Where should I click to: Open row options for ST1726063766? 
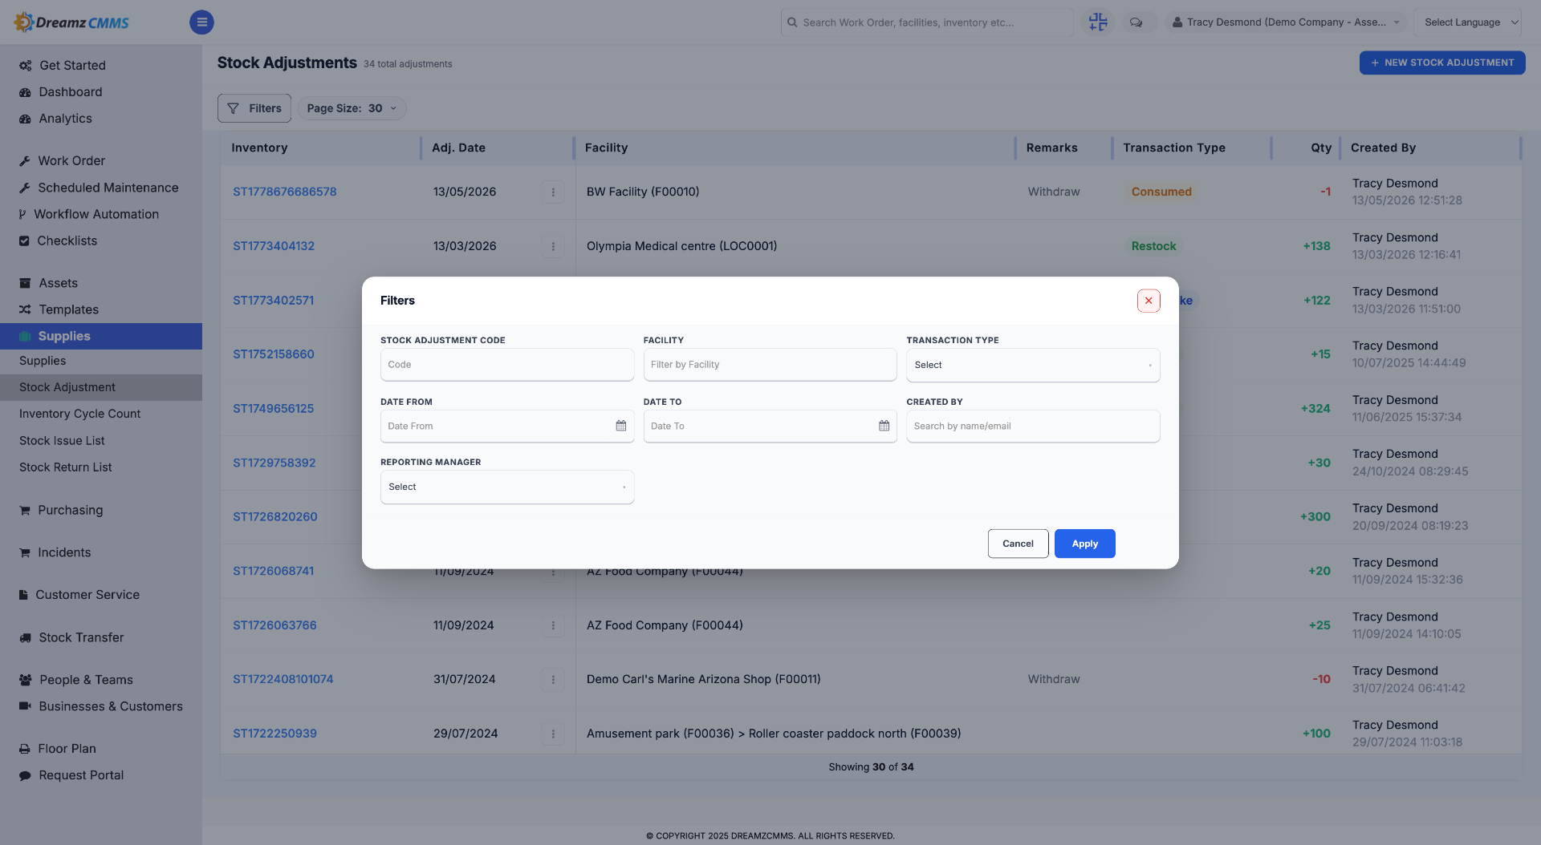click(553, 625)
